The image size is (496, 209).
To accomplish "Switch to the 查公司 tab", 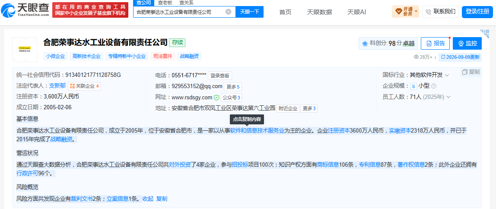I will pos(143,3).
